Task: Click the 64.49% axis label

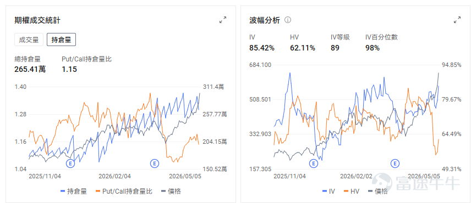Action: pyautogui.click(x=451, y=134)
